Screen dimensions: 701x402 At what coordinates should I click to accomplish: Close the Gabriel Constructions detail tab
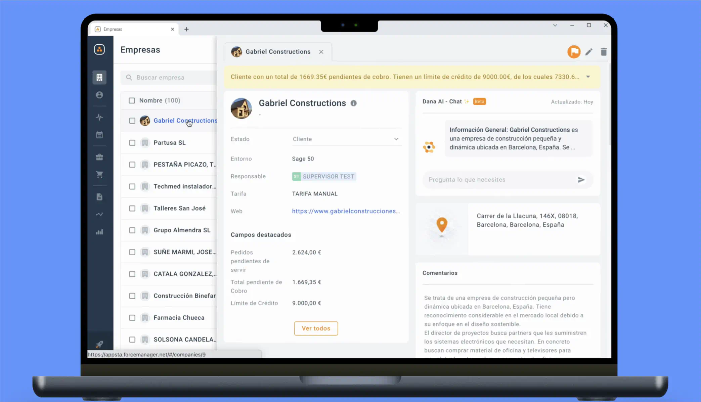tap(321, 52)
